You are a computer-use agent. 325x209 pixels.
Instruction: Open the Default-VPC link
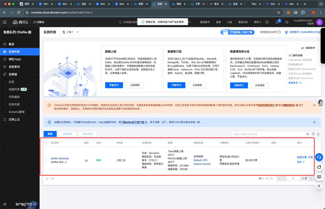pos(201,160)
